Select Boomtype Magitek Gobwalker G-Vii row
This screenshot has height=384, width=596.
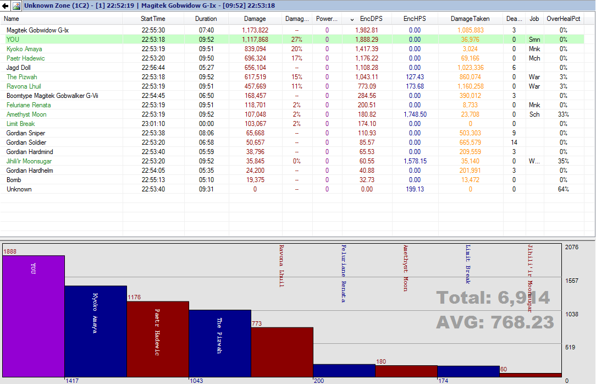pyautogui.click(x=293, y=95)
